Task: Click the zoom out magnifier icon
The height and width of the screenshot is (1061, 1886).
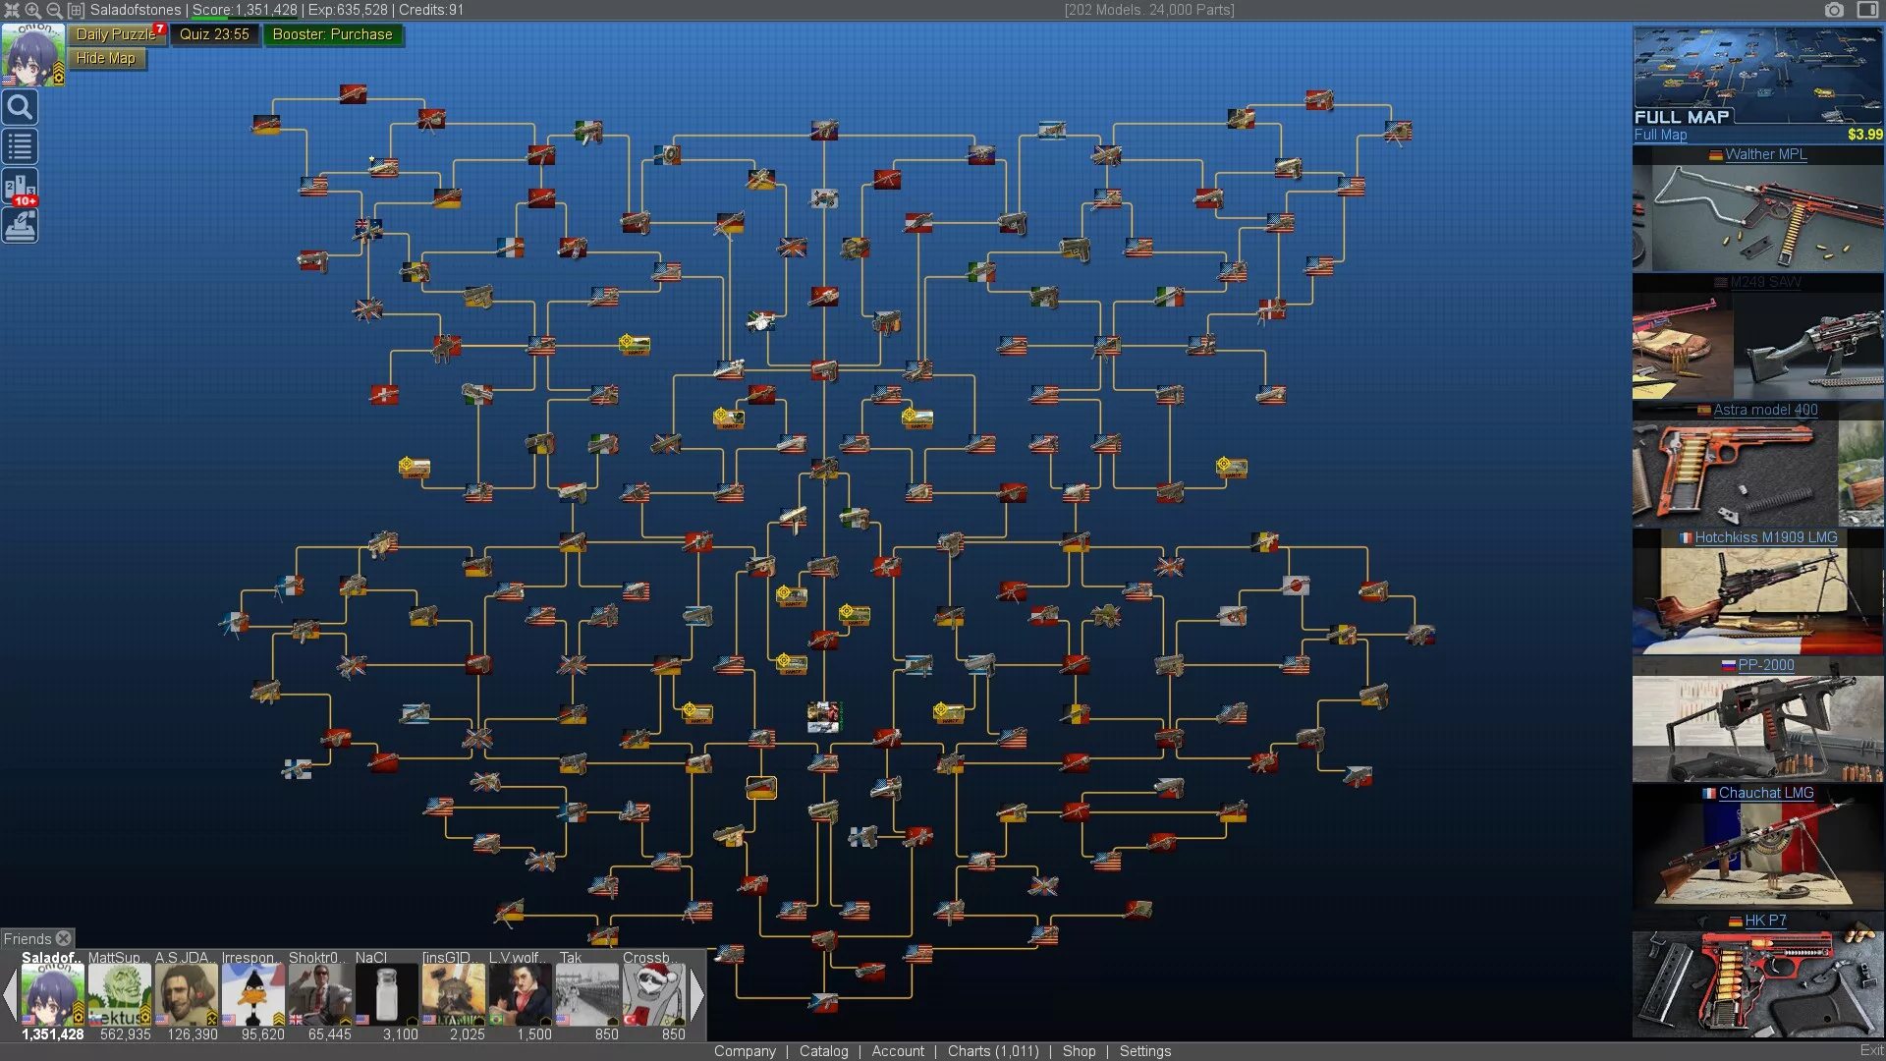Action: pyautogui.click(x=54, y=10)
